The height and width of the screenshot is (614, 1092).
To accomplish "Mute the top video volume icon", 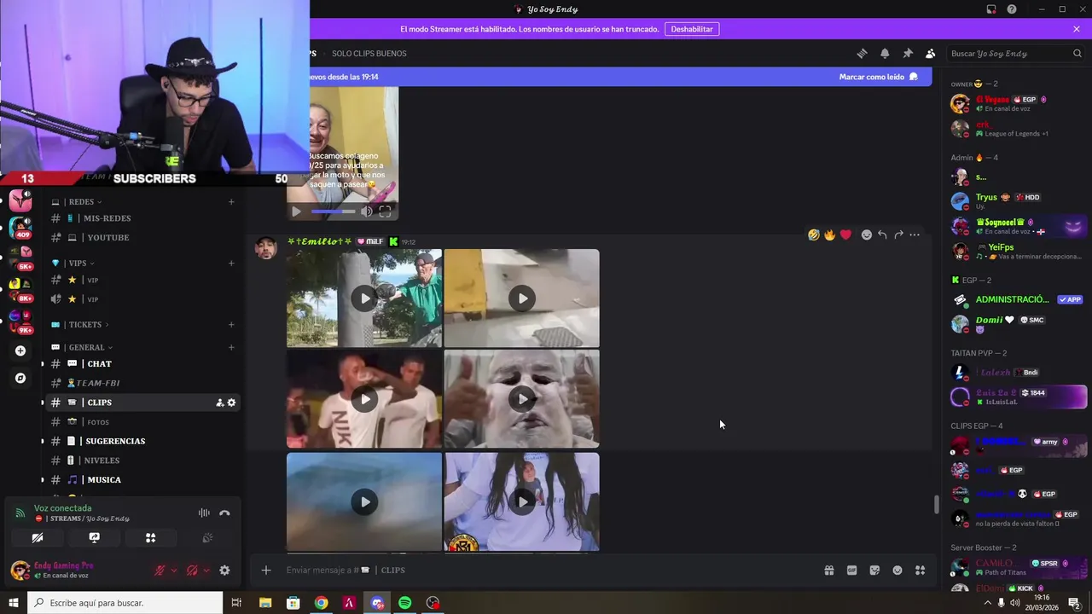I will [366, 211].
